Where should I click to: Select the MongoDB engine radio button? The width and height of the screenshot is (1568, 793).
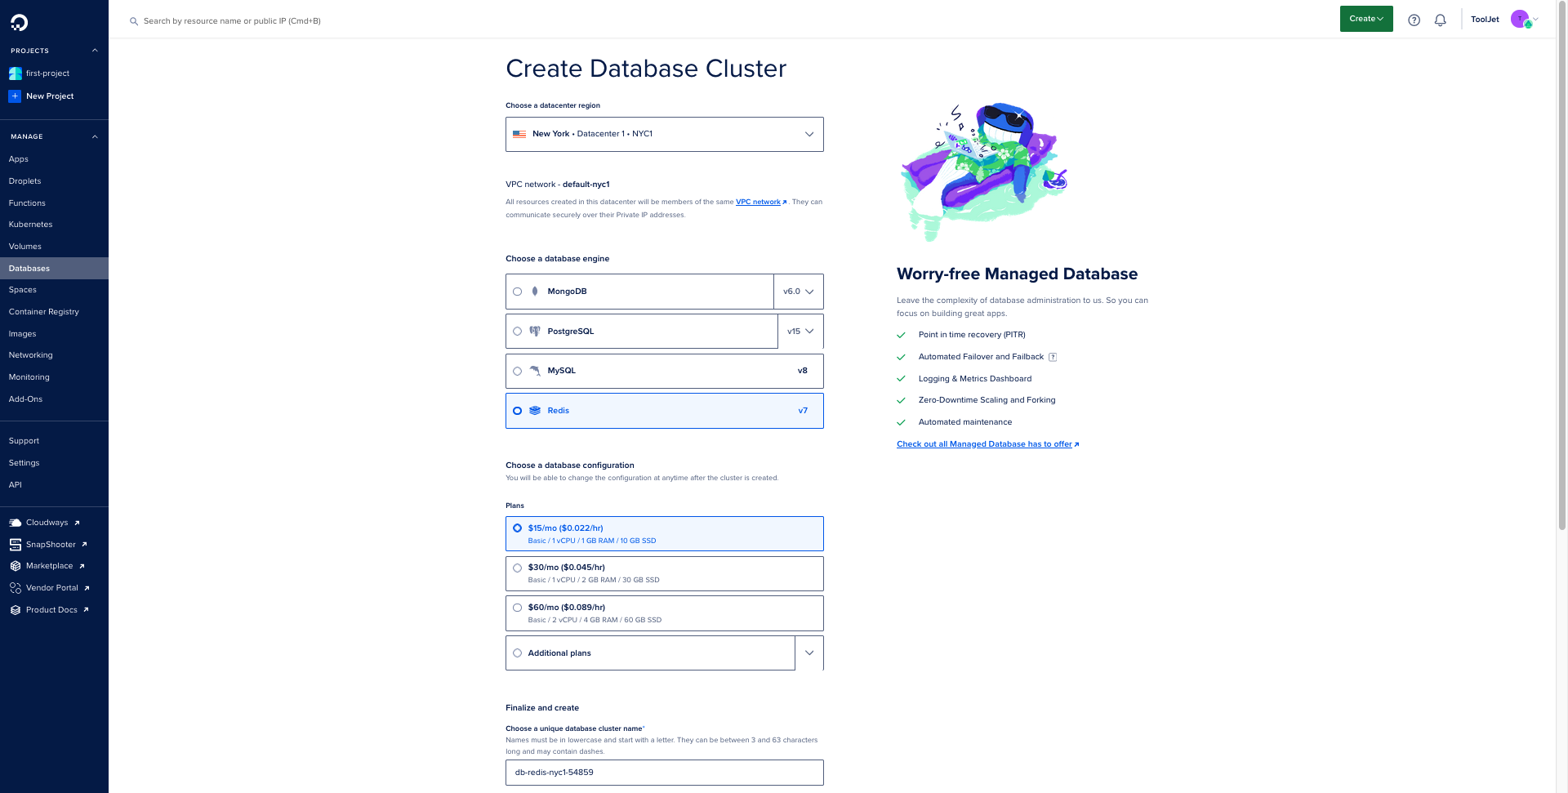(517, 292)
